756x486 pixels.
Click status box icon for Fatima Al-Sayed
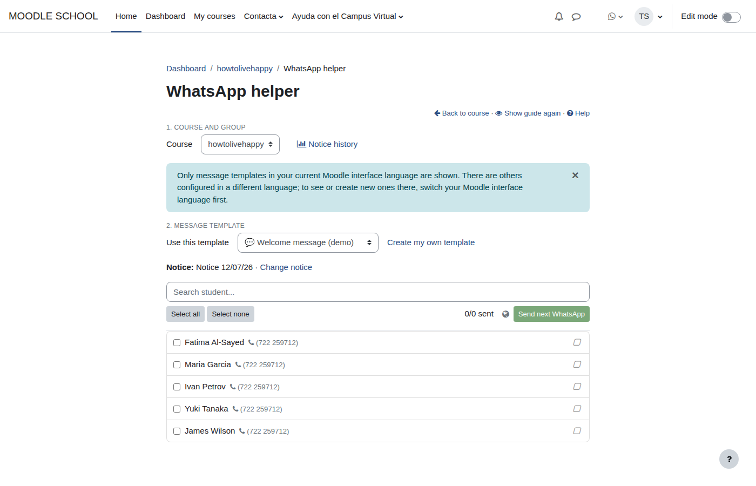(577, 342)
